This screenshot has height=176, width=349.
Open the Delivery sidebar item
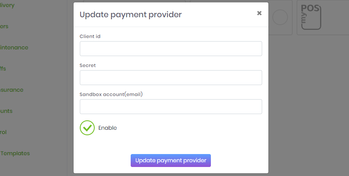click(x=7, y=5)
